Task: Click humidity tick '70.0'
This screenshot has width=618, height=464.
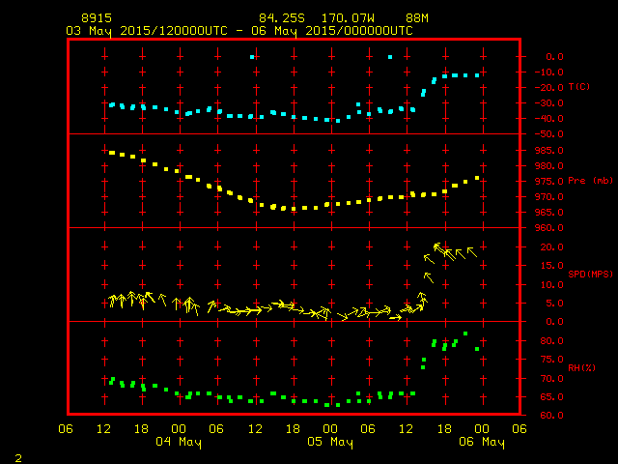Action: [551, 378]
